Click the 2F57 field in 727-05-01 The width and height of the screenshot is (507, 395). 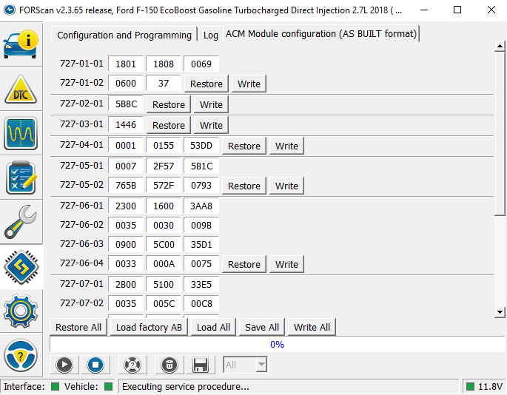pos(164,166)
